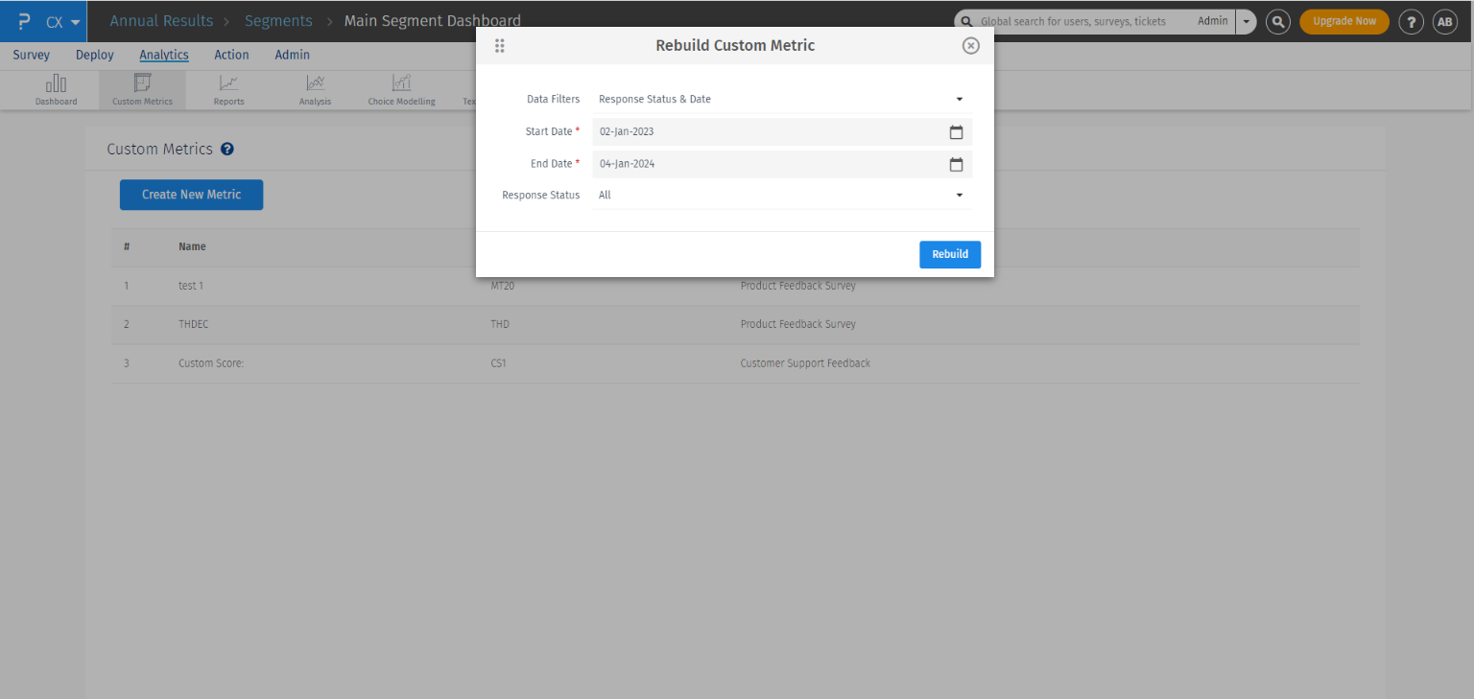This screenshot has height=699, width=1474.
Task: Click the Rebuild button
Action: tap(949, 254)
